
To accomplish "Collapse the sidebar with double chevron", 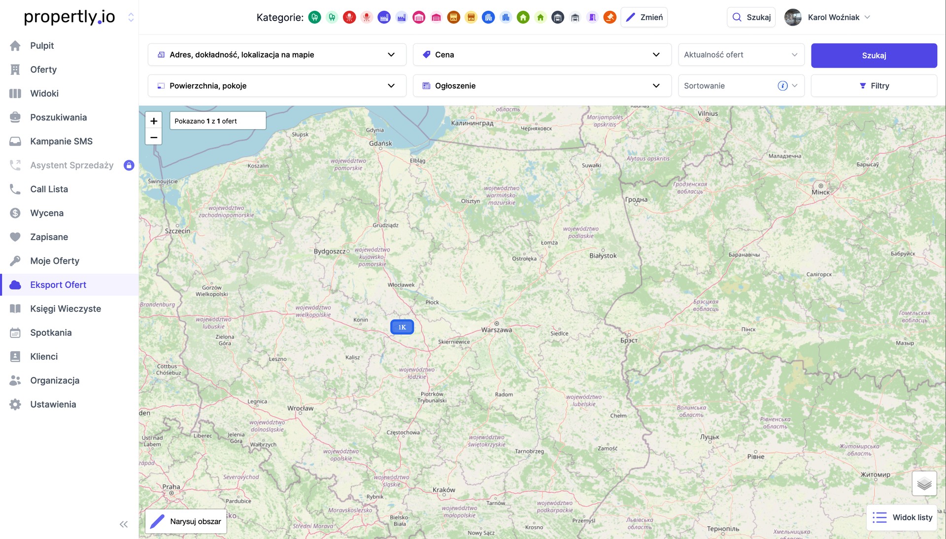I will pos(124,524).
